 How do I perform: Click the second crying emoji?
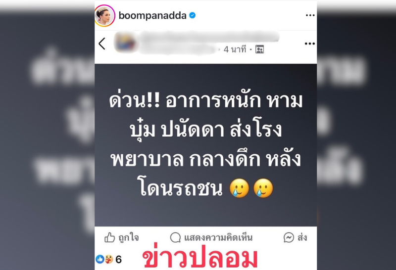tap(263, 188)
